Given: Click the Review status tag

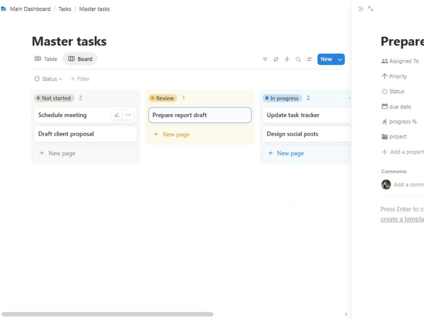Looking at the screenshot, I should pyautogui.click(x=163, y=98).
